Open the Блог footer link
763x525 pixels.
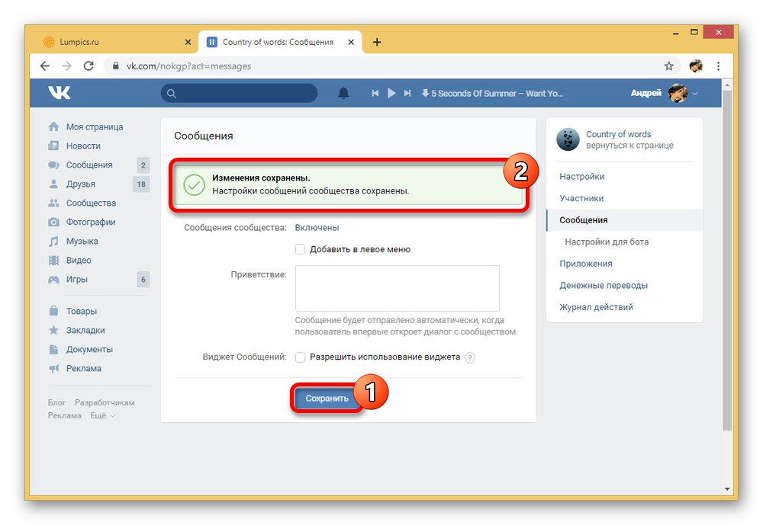coord(56,402)
